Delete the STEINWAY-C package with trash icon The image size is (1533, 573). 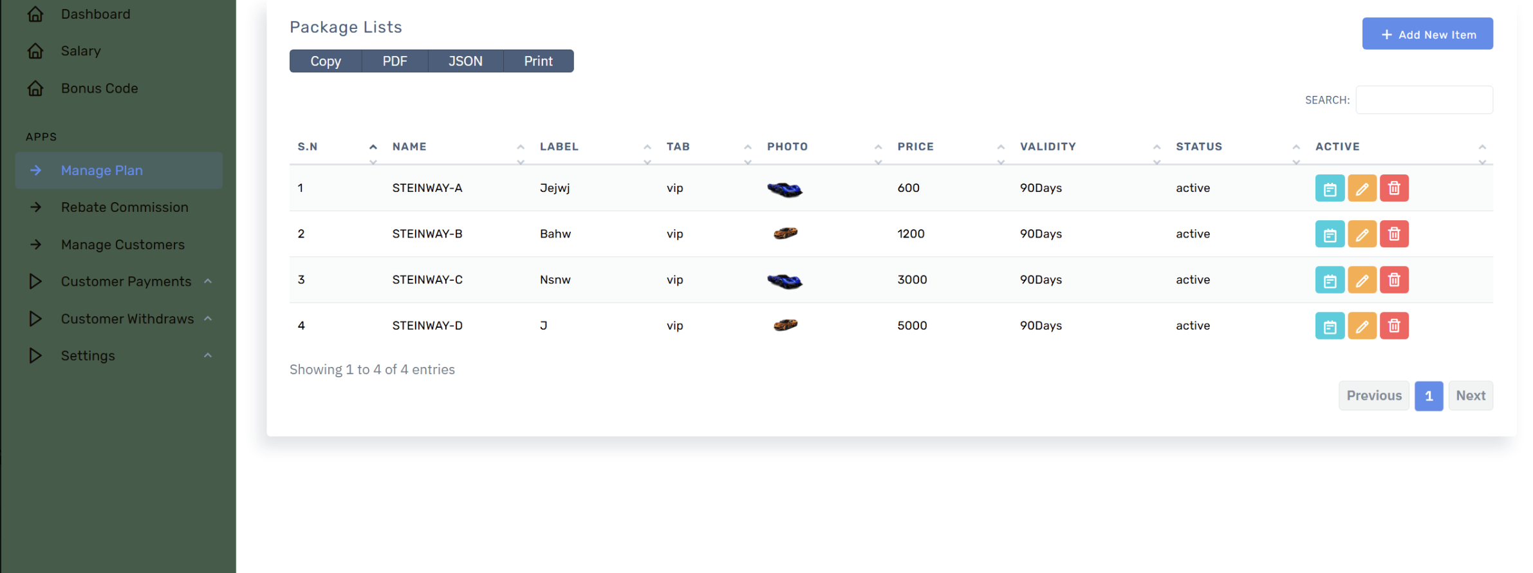pyautogui.click(x=1393, y=280)
